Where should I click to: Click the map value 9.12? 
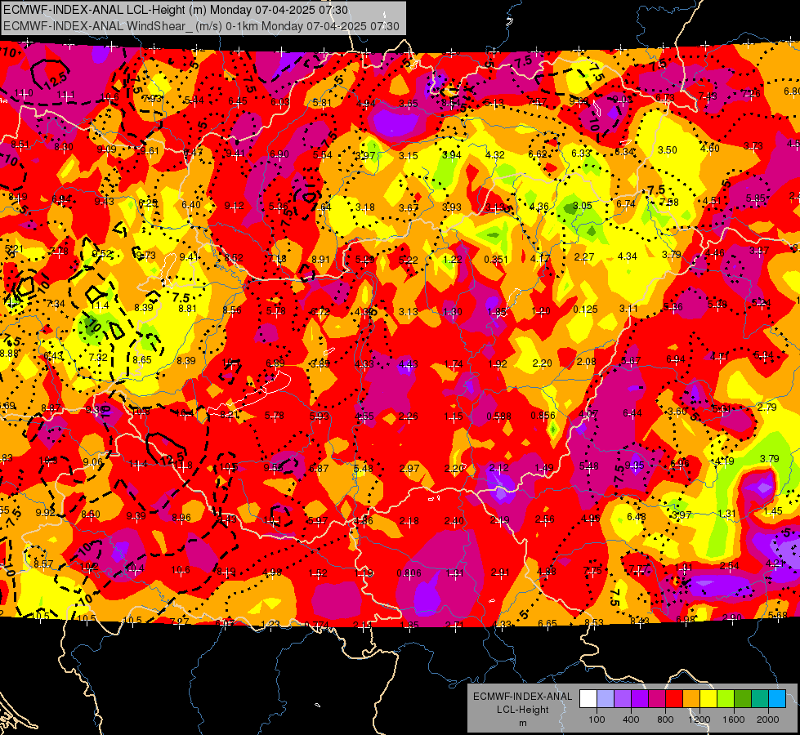[x=234, y=206]
